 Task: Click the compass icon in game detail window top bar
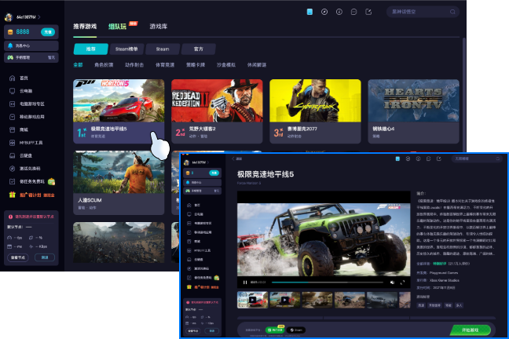pyautogui.click(x=408, y=159)
